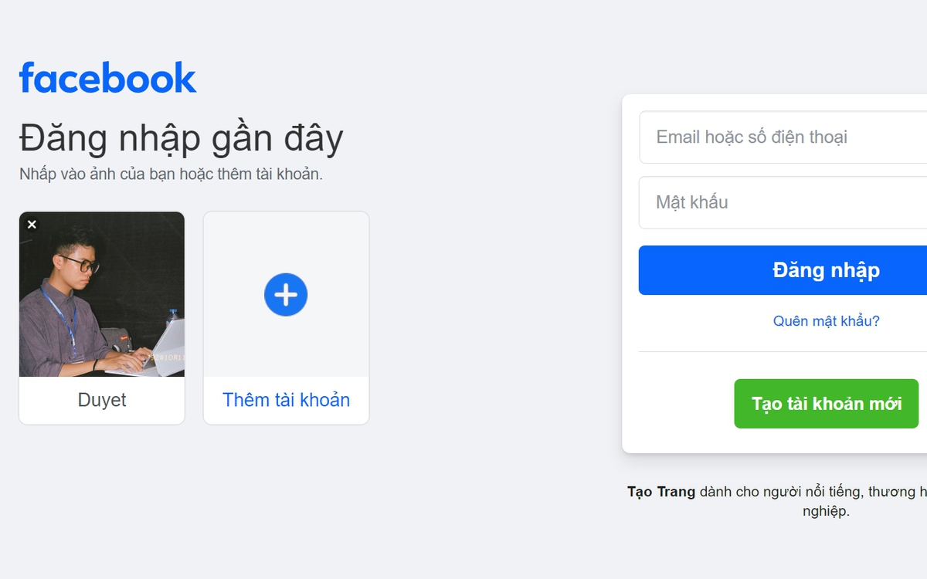Focus the "Mật khẩu" password field
Screen dimensions: 927x579
coord(783,202)
